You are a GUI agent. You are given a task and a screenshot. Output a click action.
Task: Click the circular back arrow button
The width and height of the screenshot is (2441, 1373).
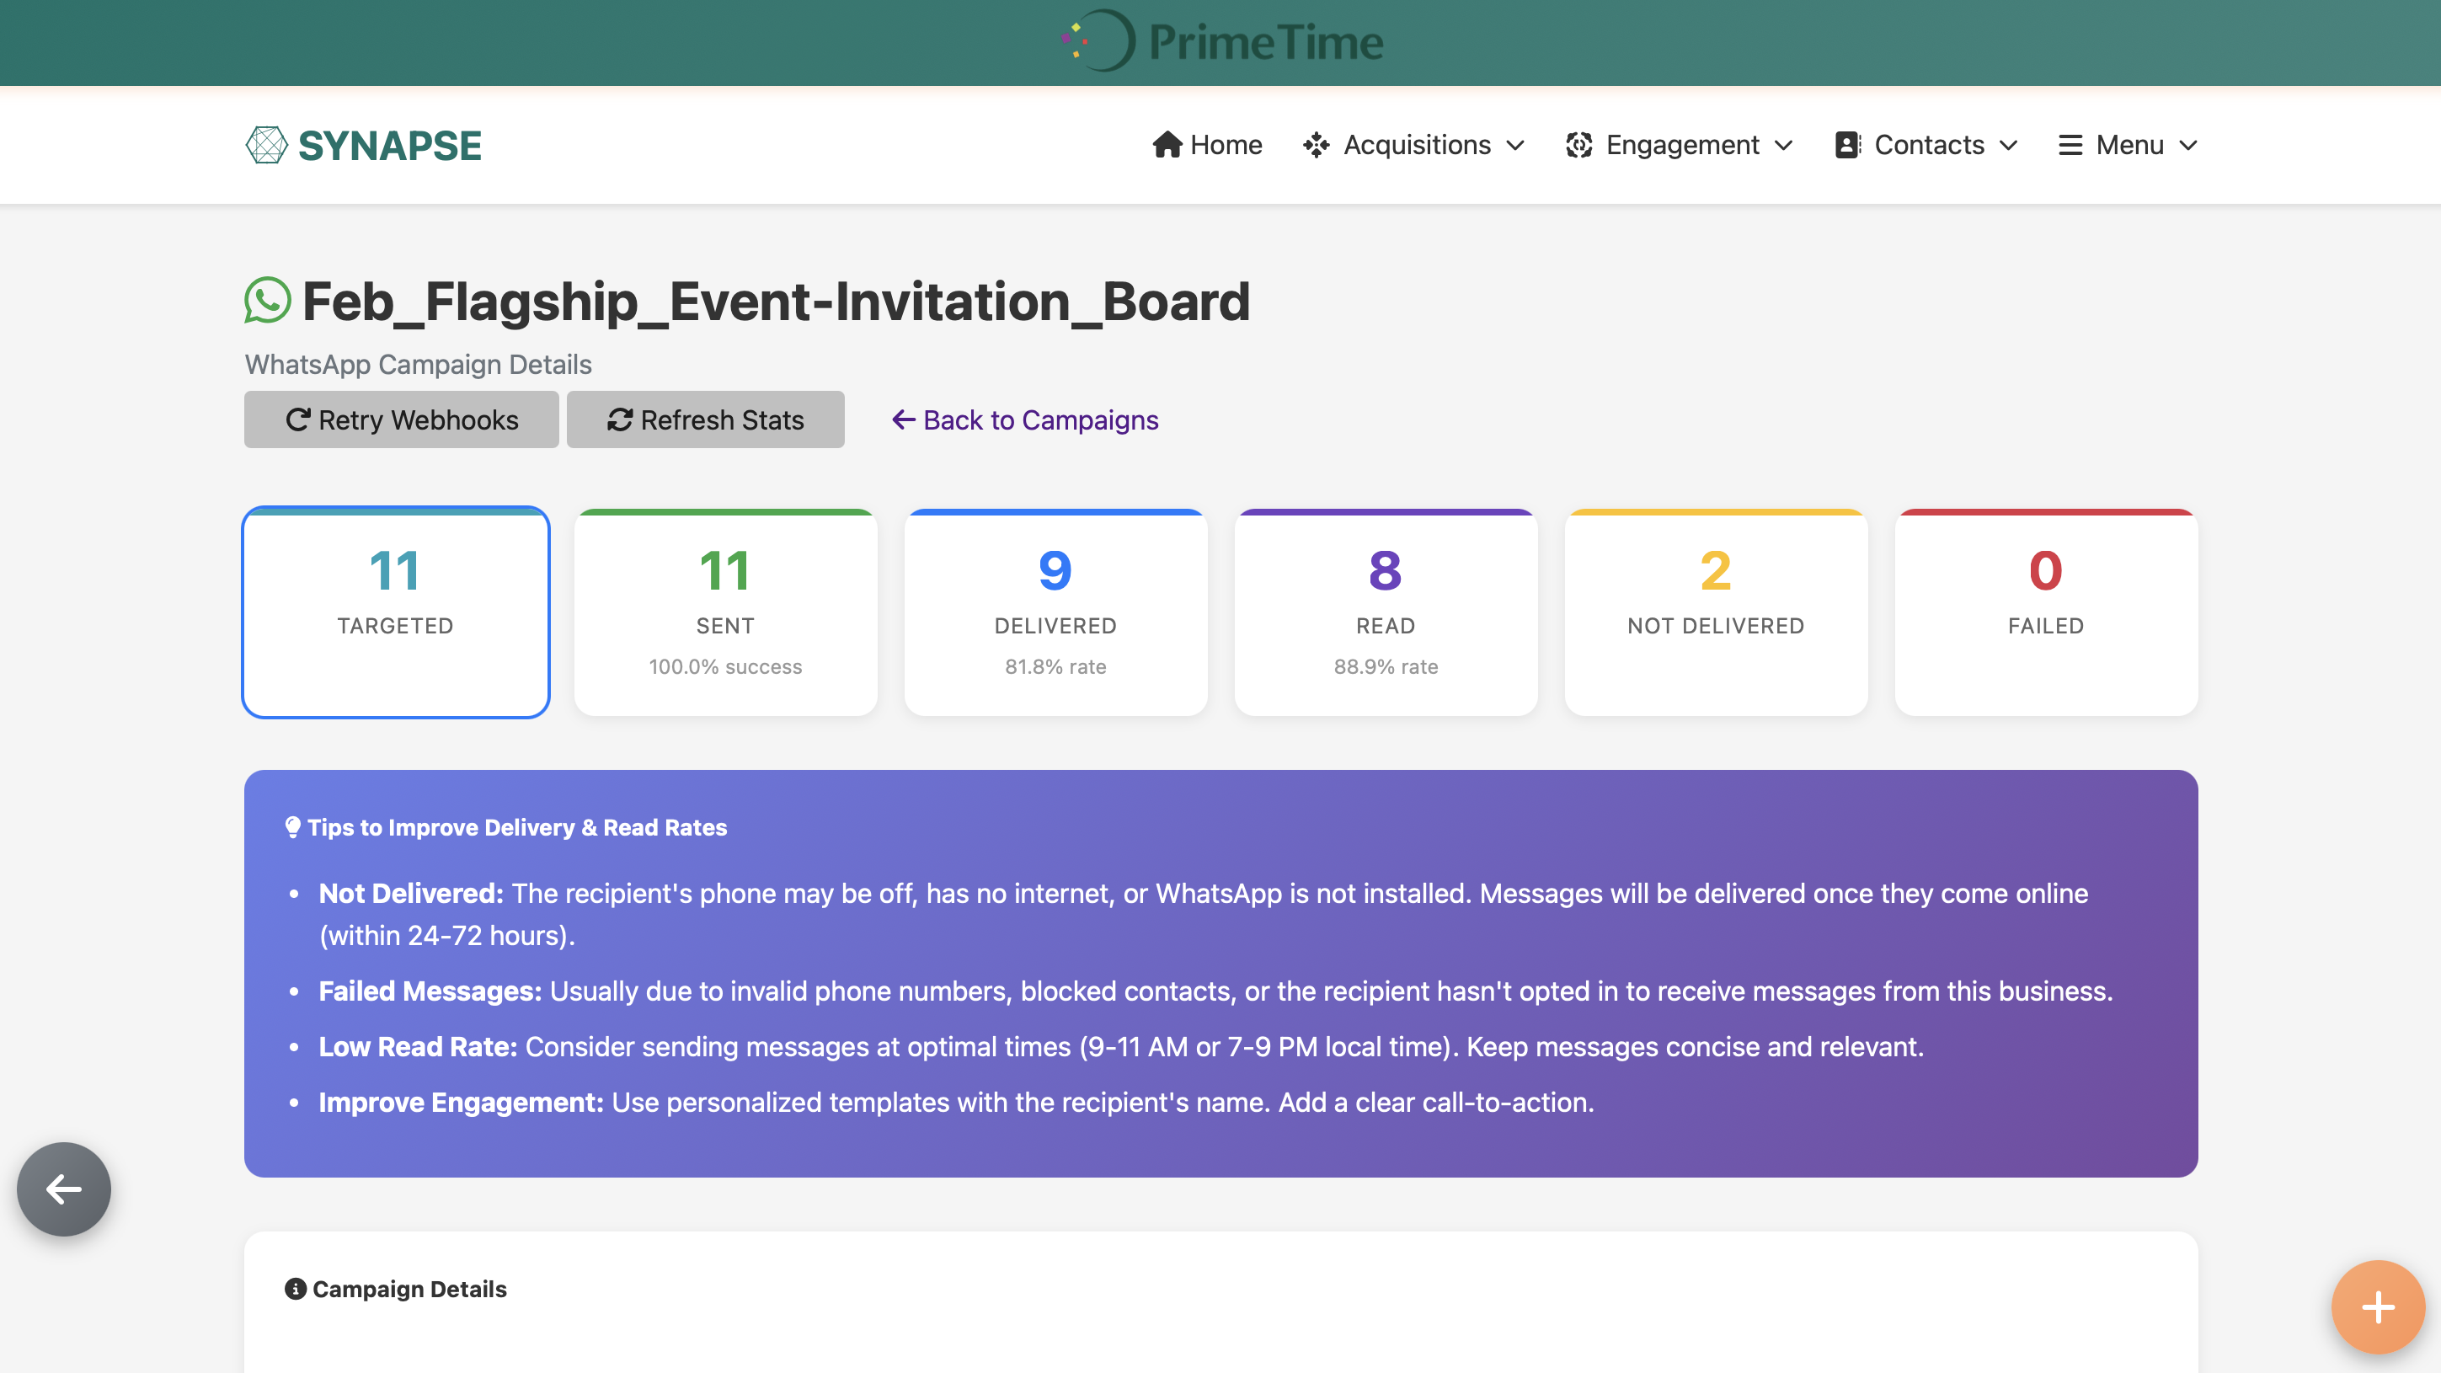tap(62, 1189)
